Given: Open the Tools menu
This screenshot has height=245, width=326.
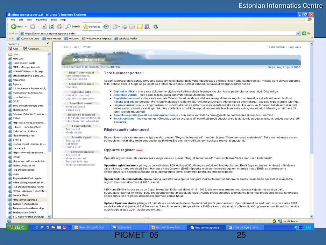Looking at the screenshot, I should 54,20.
